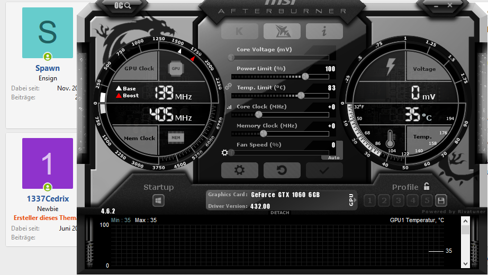Select profile slot 1
488x275 pixels.
pos(370,200)
